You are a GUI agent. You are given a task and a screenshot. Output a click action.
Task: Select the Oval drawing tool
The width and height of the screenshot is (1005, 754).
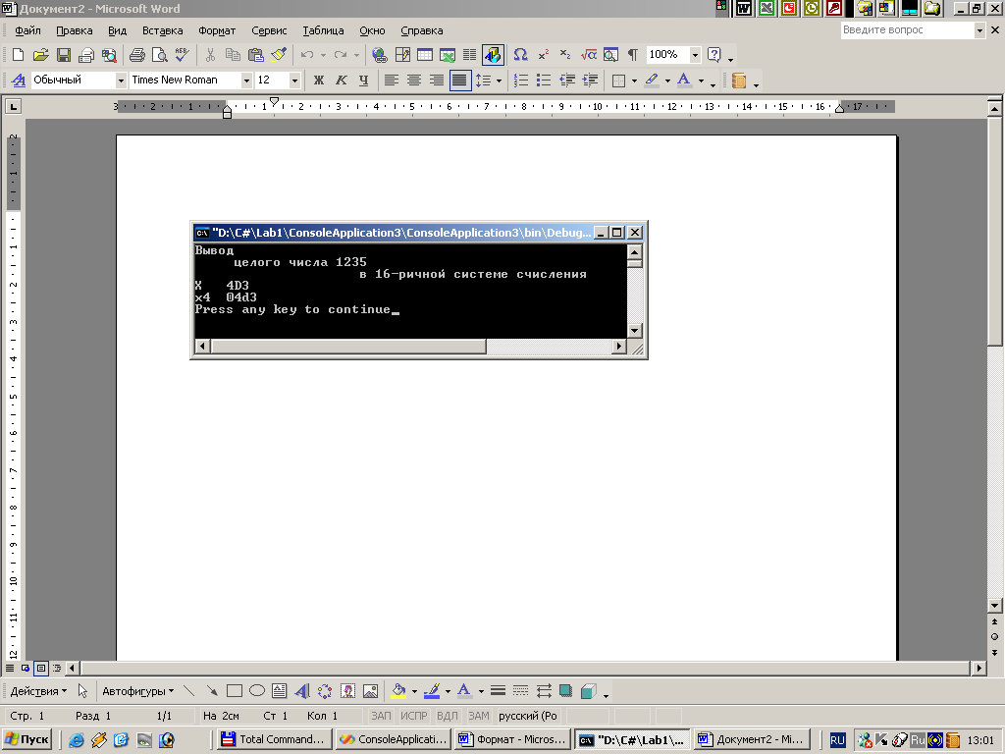(257, 691)
